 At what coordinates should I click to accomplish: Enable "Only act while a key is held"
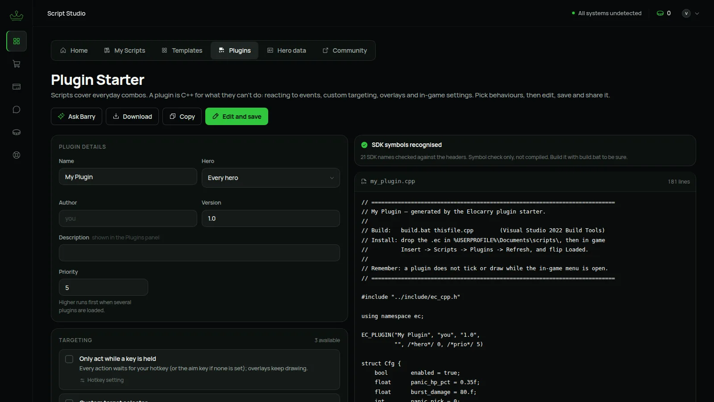click(69, 359)
